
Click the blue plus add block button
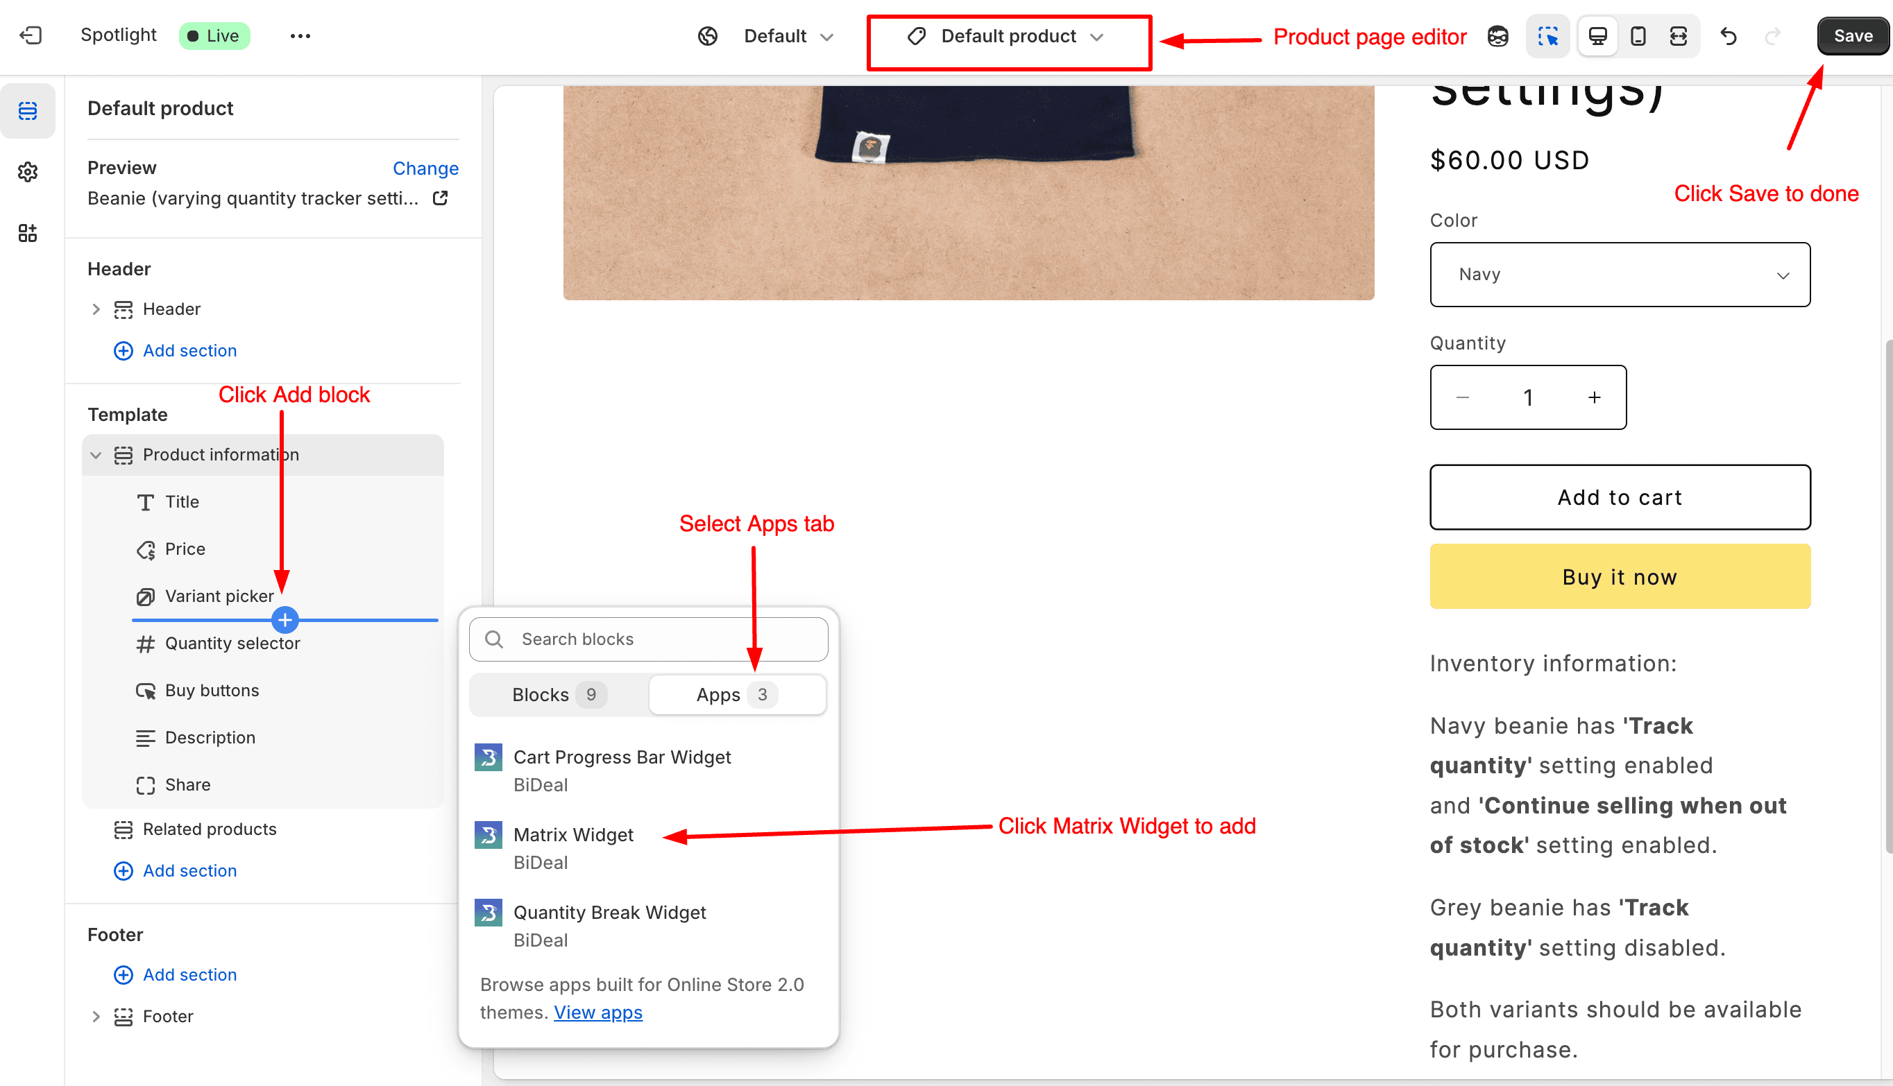tap(285, 620)
